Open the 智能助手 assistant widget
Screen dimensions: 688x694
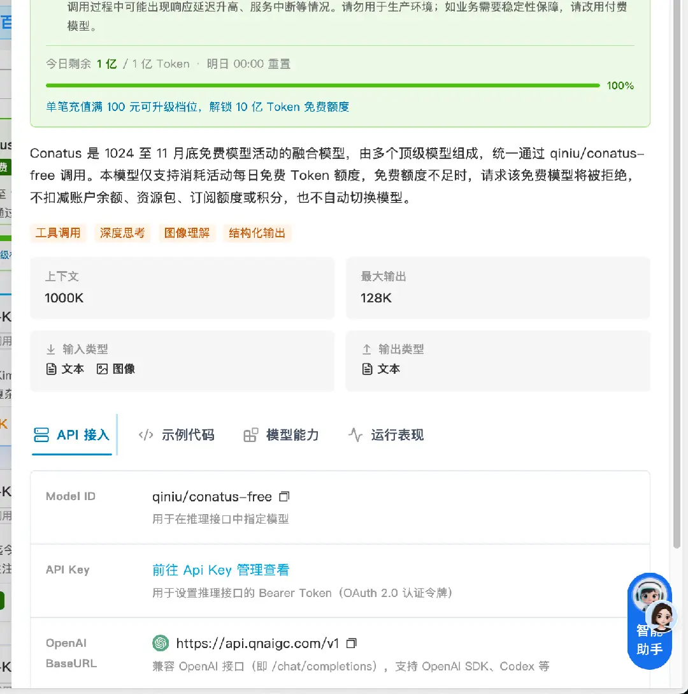pos(649,621)
